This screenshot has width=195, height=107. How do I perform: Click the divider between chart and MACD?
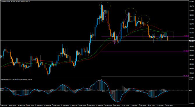coord(94,78)
